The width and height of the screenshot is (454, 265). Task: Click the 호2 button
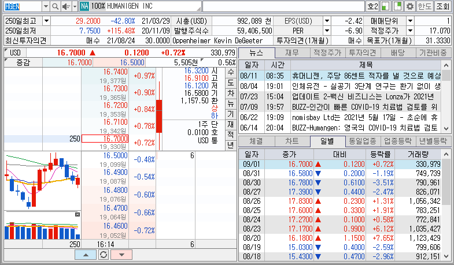372,6
